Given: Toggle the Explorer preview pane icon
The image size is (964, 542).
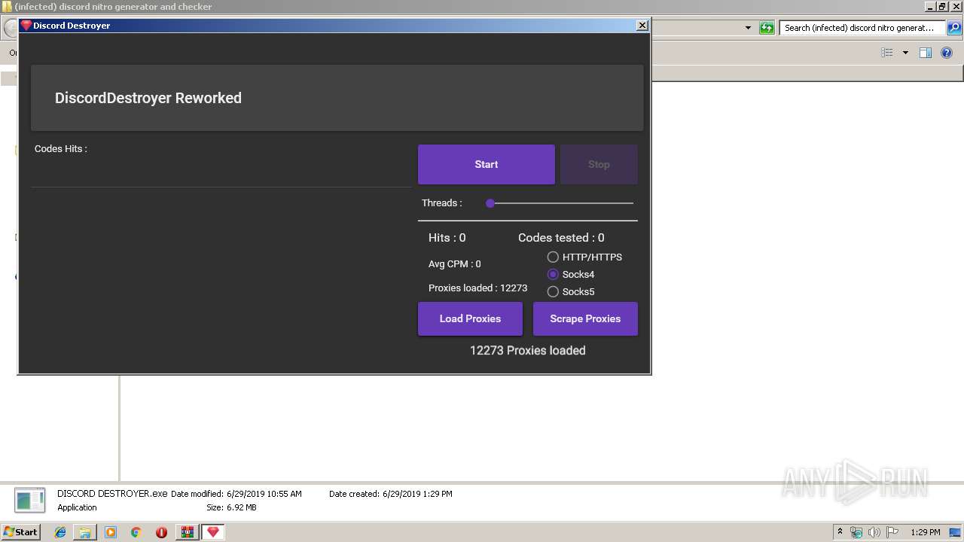Looking at the screenshot, I should 926,53.
